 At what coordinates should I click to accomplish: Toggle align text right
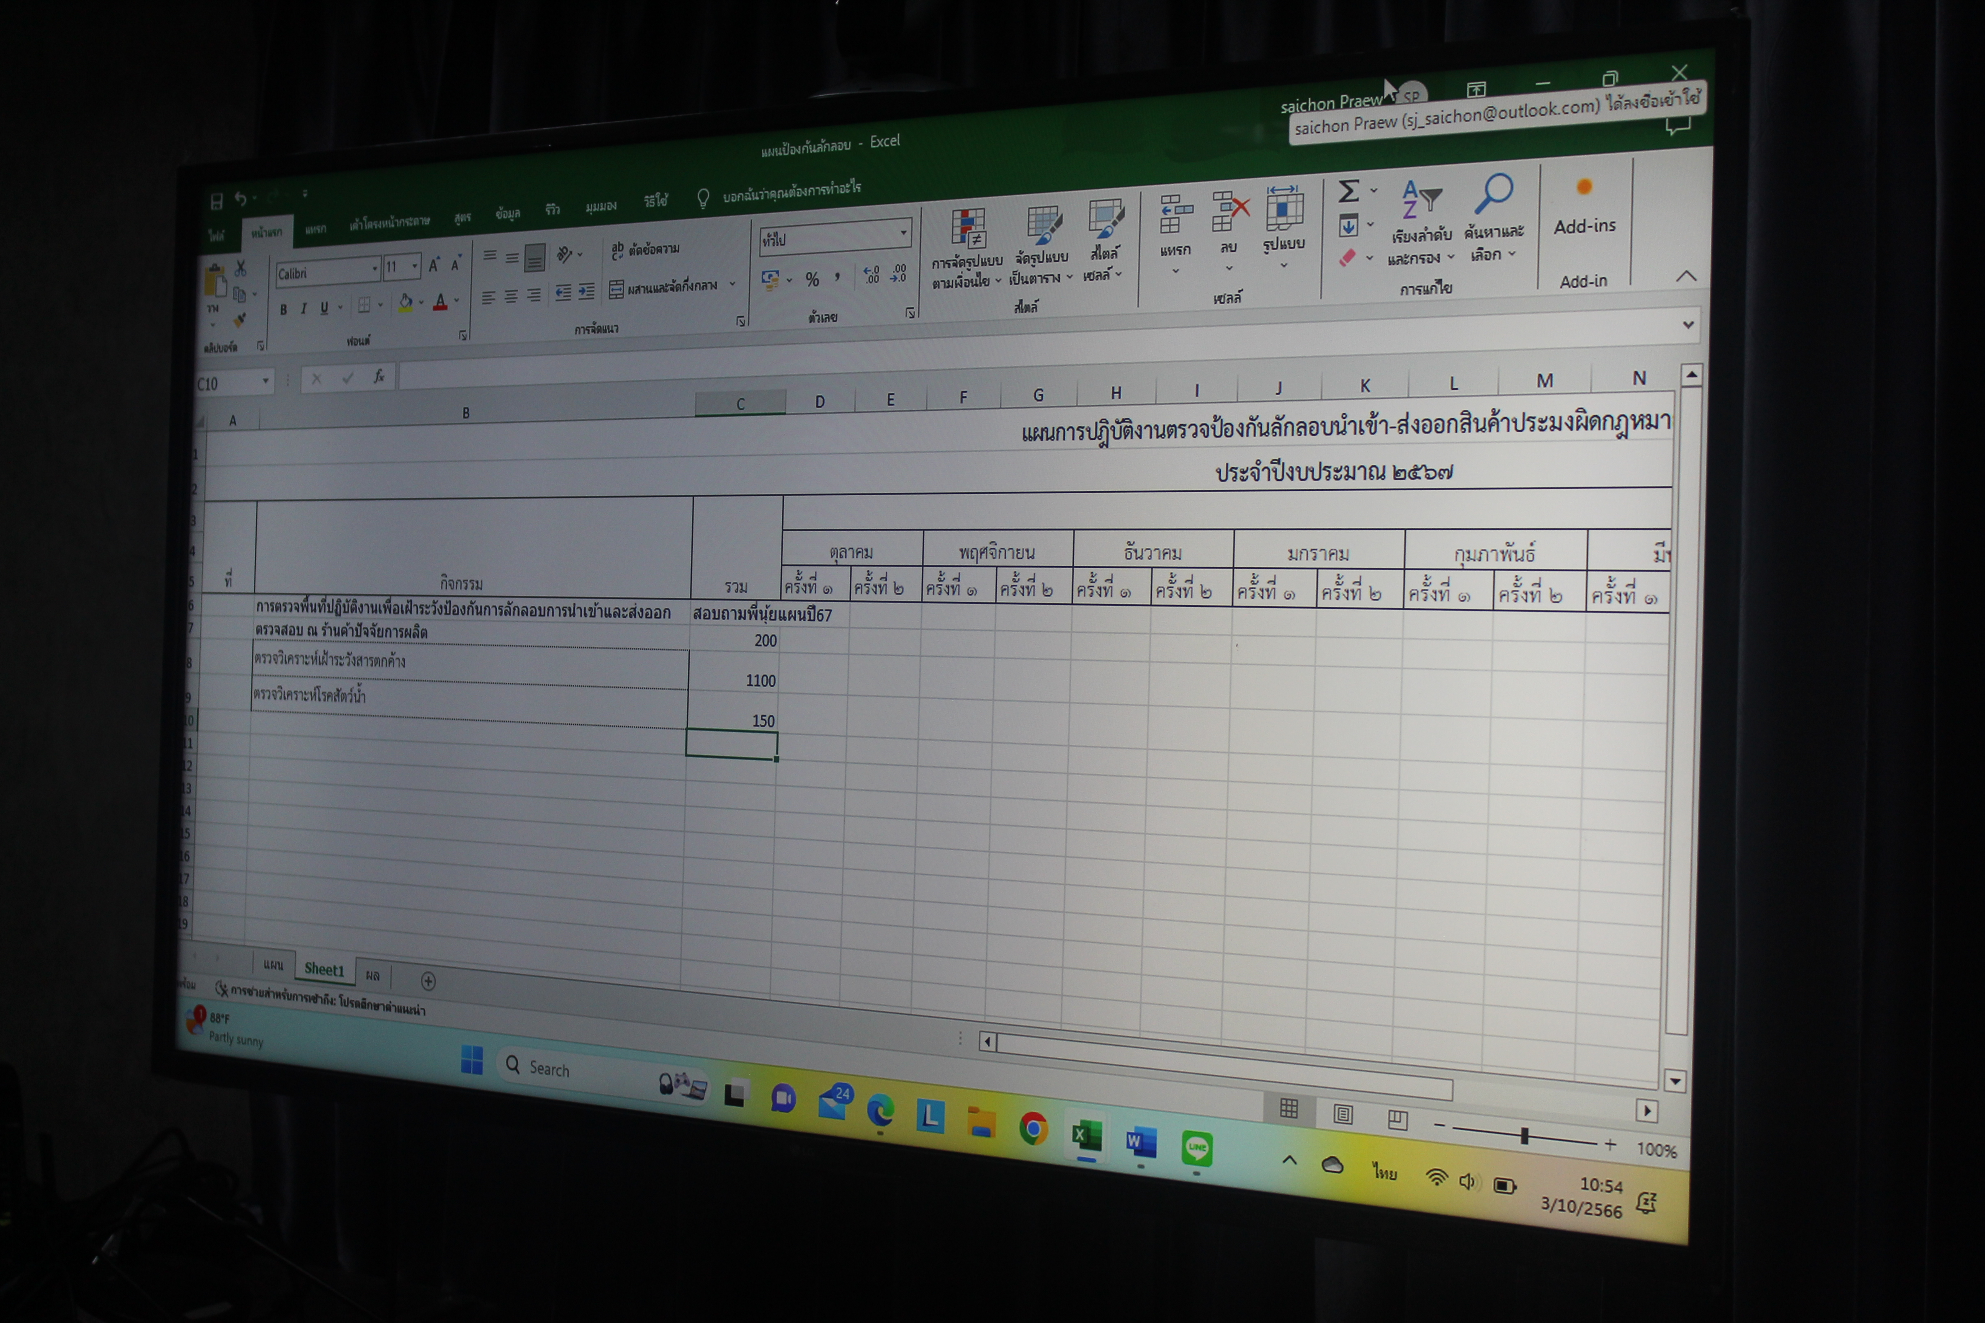coord(533,294)
